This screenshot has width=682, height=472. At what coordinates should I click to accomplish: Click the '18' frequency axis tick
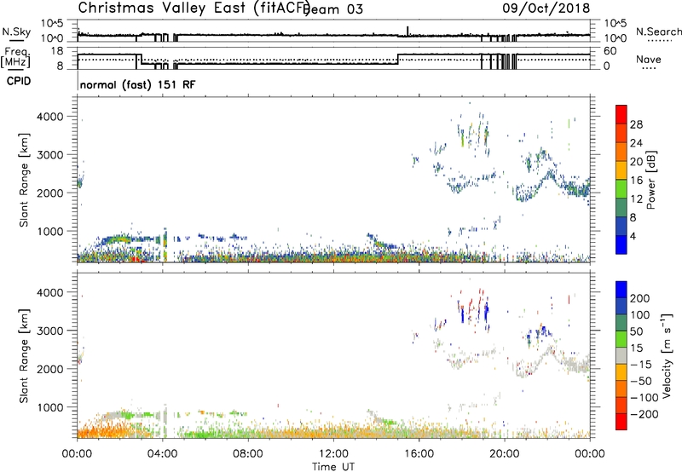(57, 51)
